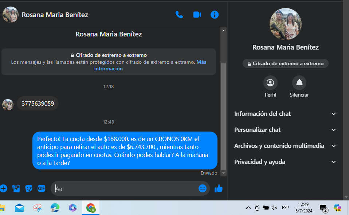This screenshot has height=215, width=349.
Task: Toggle the conversation info panel icon
Action: [x=215, y=15]
